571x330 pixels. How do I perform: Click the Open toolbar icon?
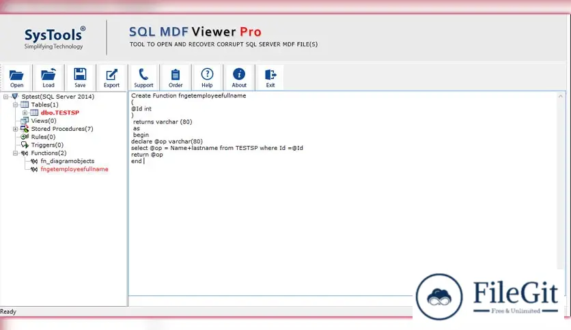[x=16, y=75]
